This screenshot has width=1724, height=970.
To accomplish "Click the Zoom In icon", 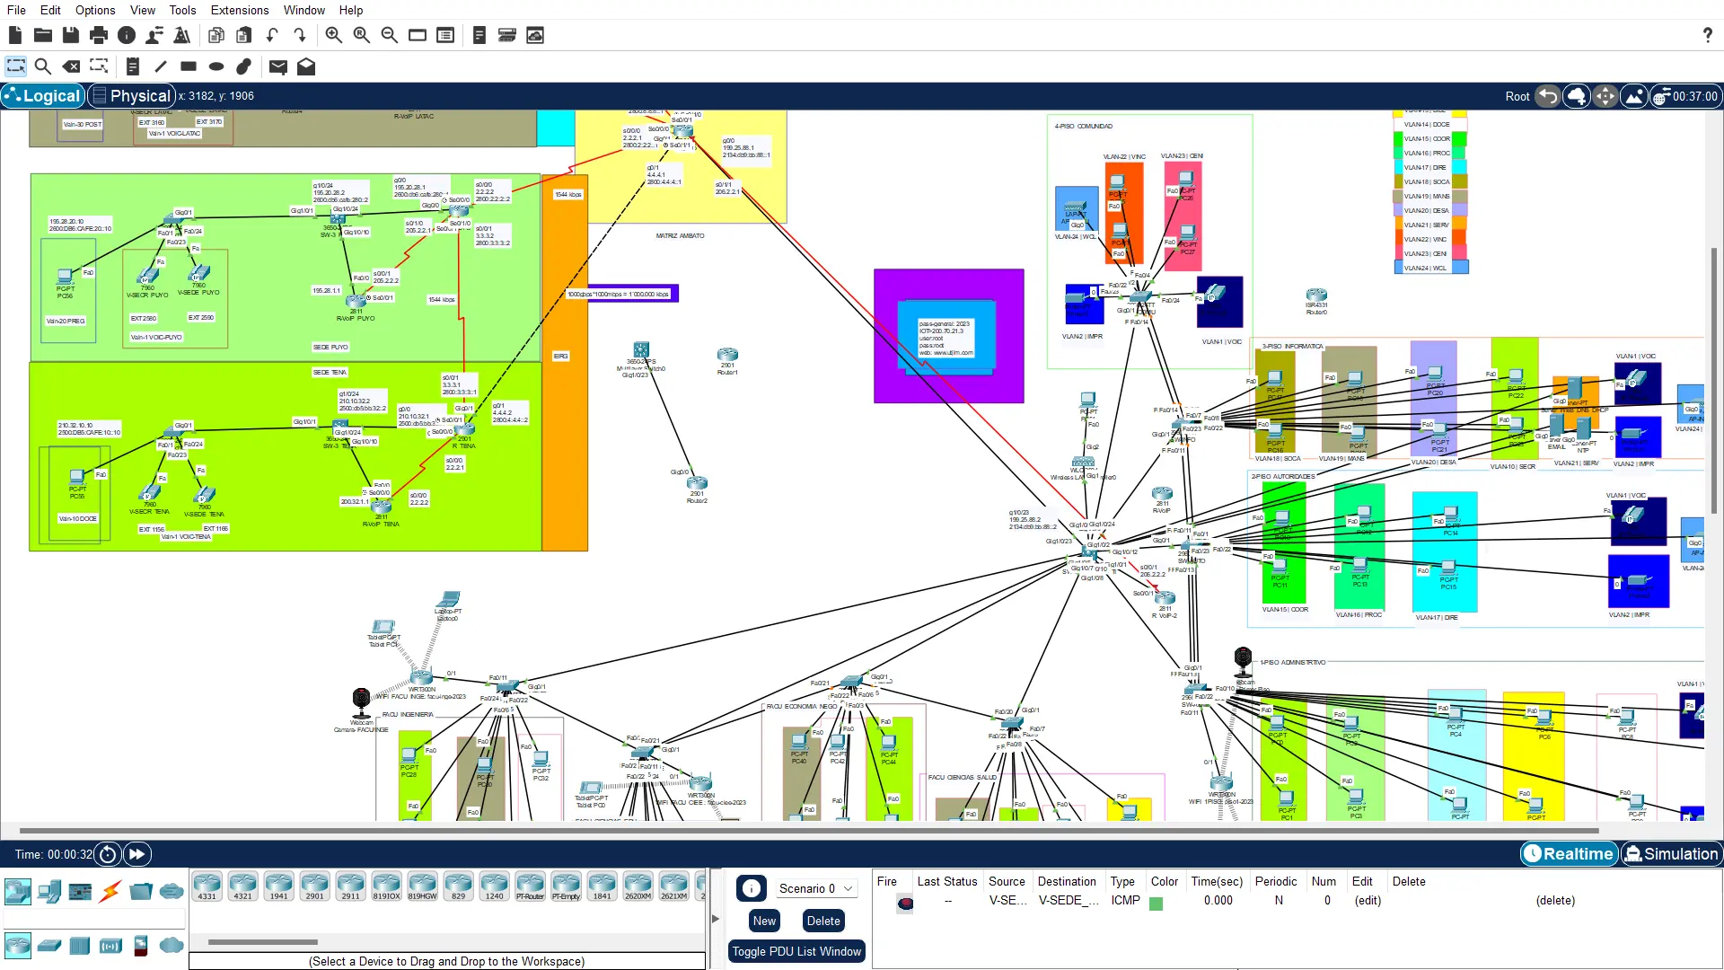I will point(333,35).
